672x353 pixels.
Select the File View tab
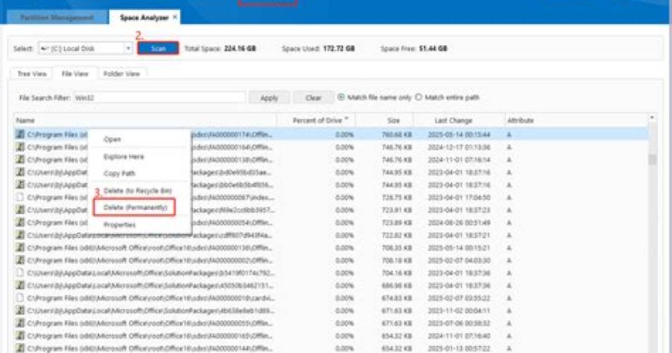coord(75,74)
